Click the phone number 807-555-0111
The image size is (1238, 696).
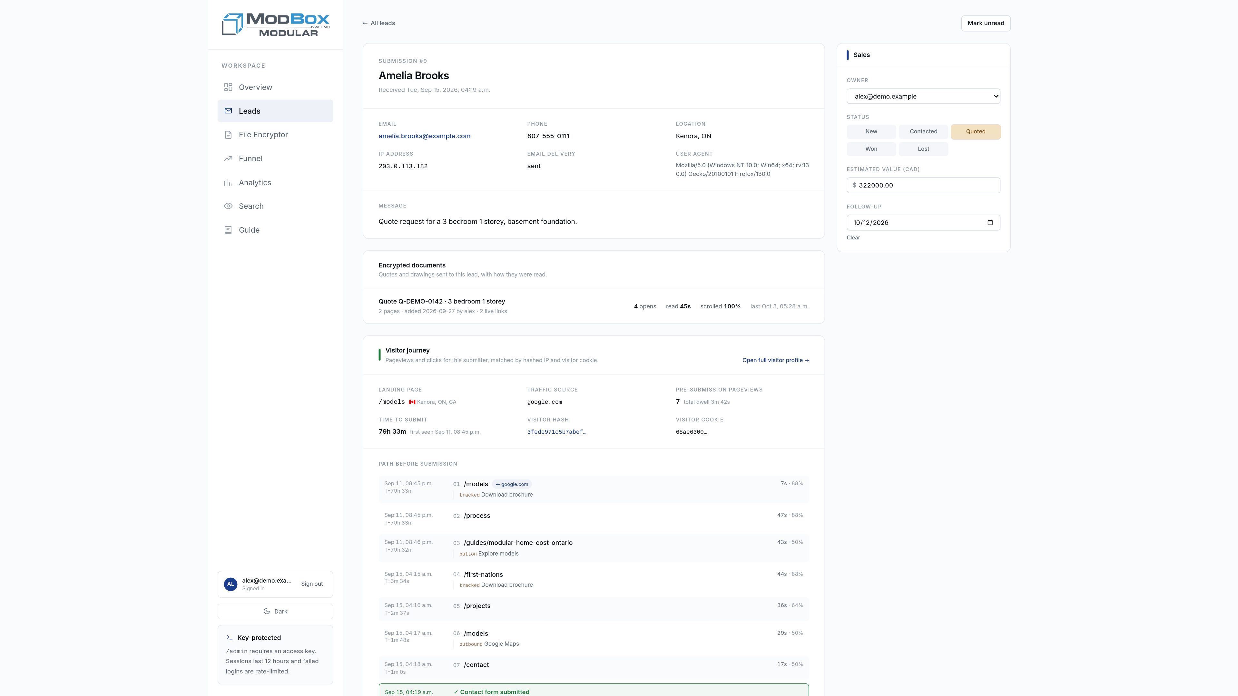(x=548, y=136)
